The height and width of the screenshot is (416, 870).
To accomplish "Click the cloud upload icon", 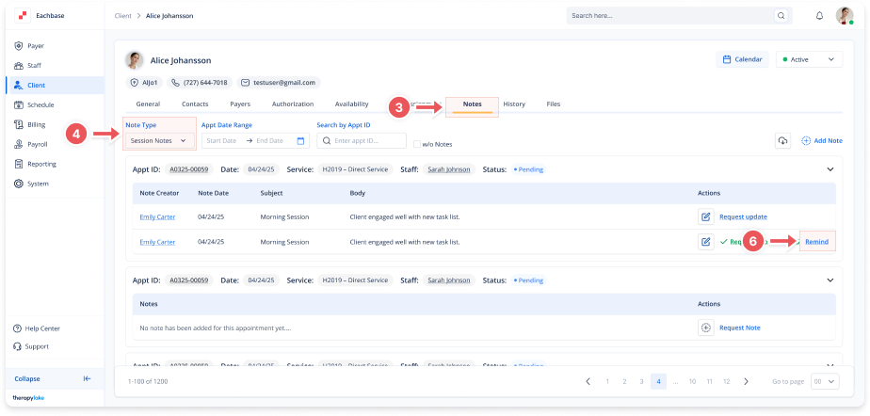I will (781, 140).
